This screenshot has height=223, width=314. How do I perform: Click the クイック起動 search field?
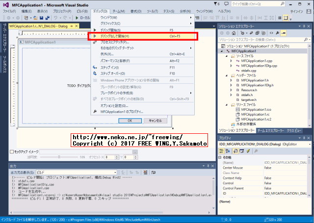(x=258, y=4)
